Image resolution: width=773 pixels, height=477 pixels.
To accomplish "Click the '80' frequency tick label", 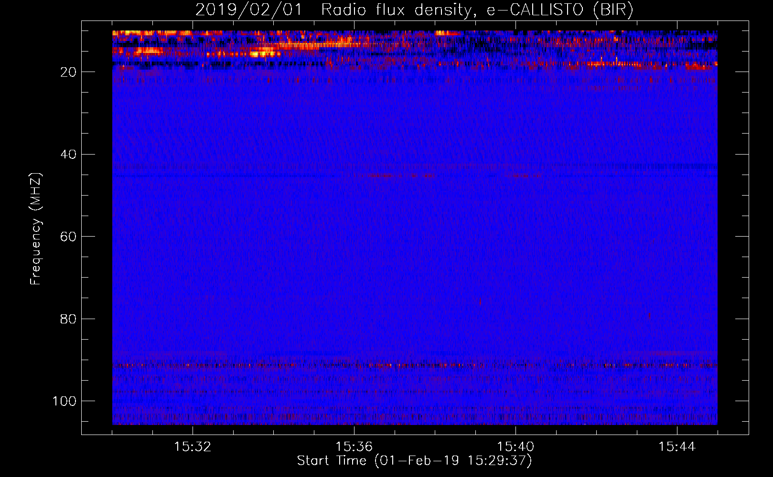I will (x=68, y=319).
